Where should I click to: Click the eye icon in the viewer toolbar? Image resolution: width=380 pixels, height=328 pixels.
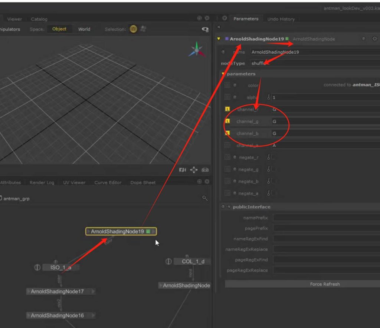click(x=204, y=30)
